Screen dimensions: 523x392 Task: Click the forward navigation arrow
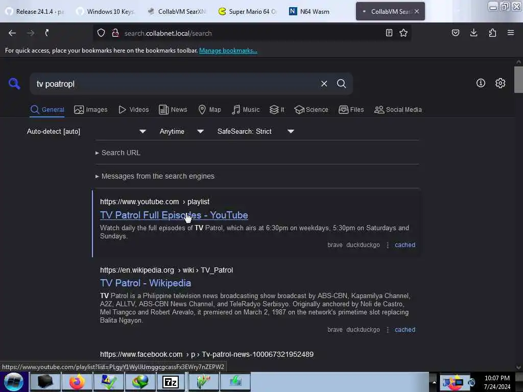pyautogui.click(x=30, y=33)
